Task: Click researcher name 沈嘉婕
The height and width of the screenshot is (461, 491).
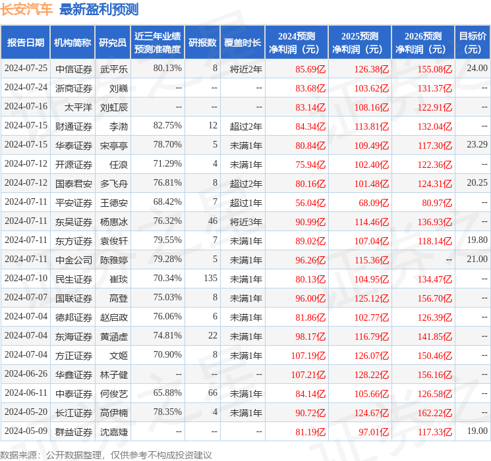Action: (114, 432)
